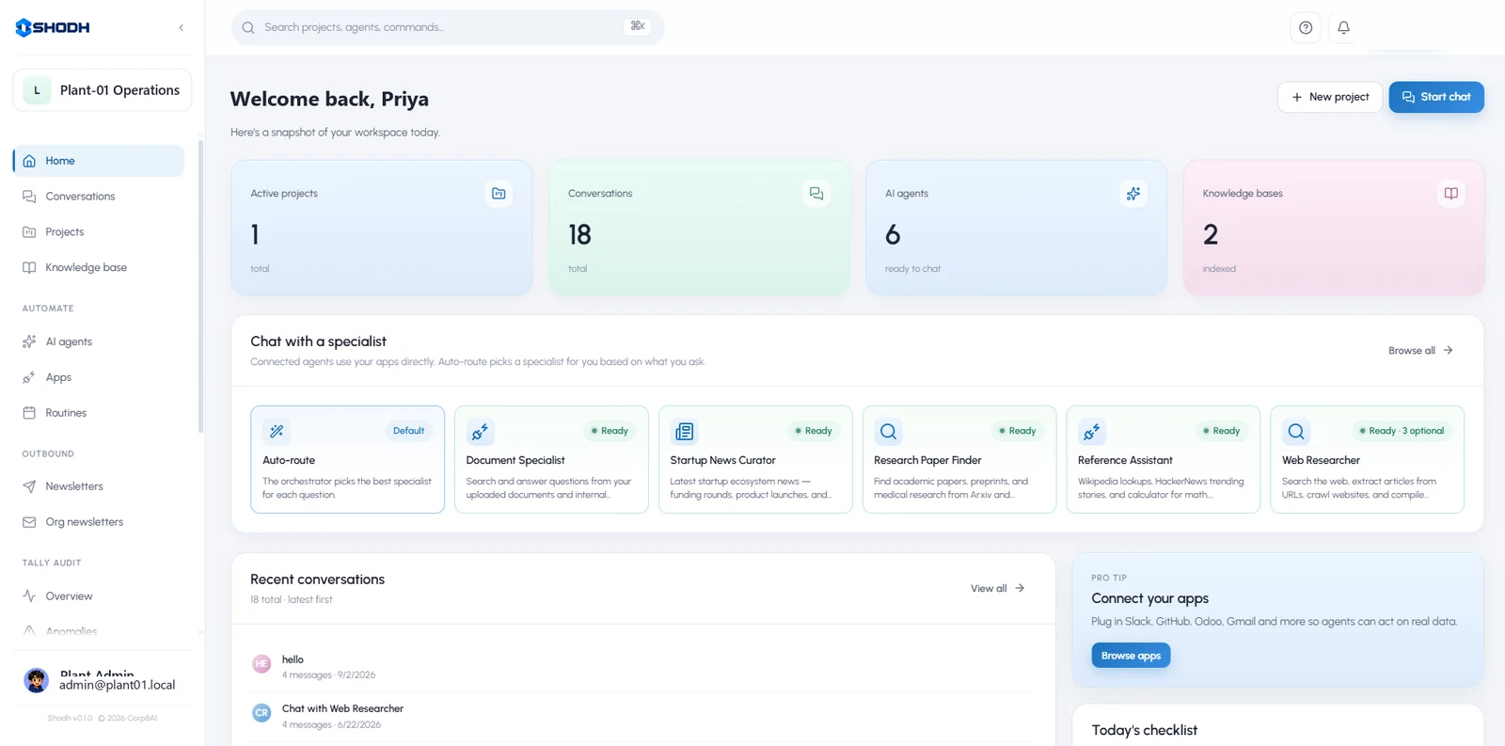Select the Startup News Curator card title
Image resolution: width=1505 pixels, height=746 pixels.
tap(722, 461)
